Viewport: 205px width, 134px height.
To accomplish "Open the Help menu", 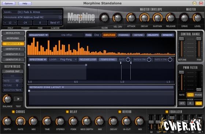I will coord(25,3).
